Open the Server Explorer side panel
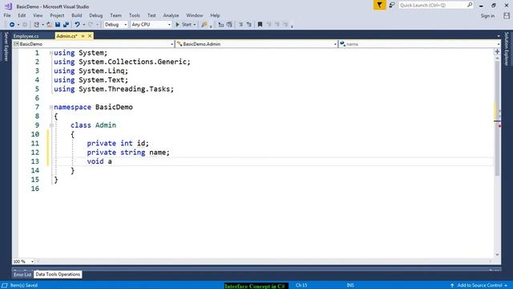This screenshot has height=289, width=513. [6, 47]
